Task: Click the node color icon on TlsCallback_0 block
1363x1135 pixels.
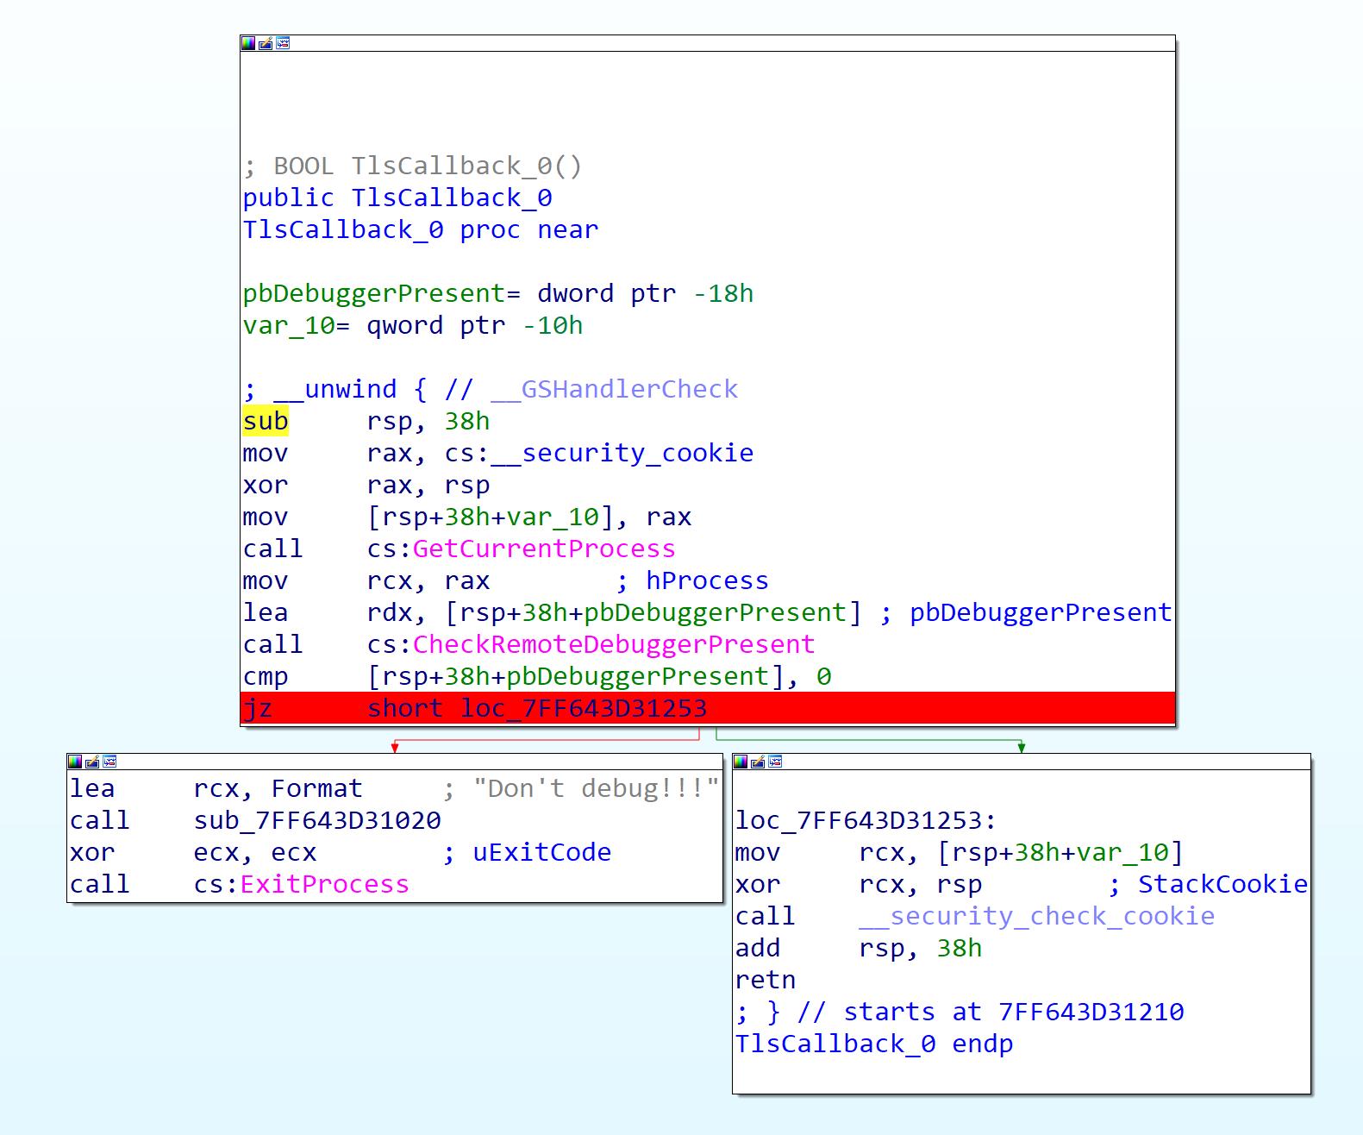Action: (248, 43)
